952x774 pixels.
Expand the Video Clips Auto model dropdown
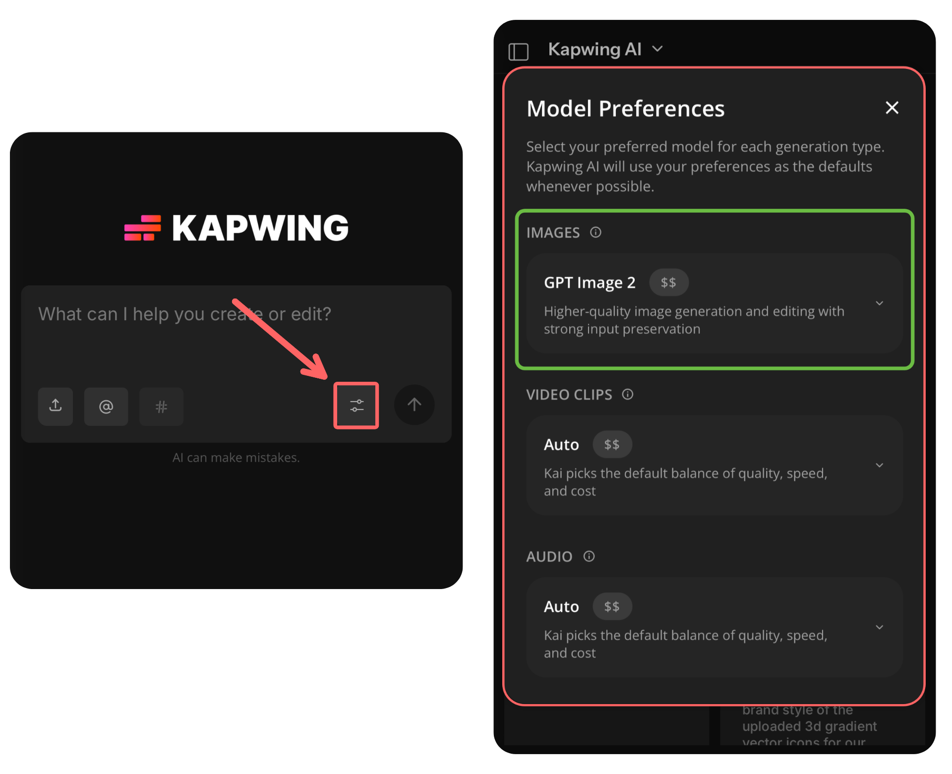click(x=714, y=465)
